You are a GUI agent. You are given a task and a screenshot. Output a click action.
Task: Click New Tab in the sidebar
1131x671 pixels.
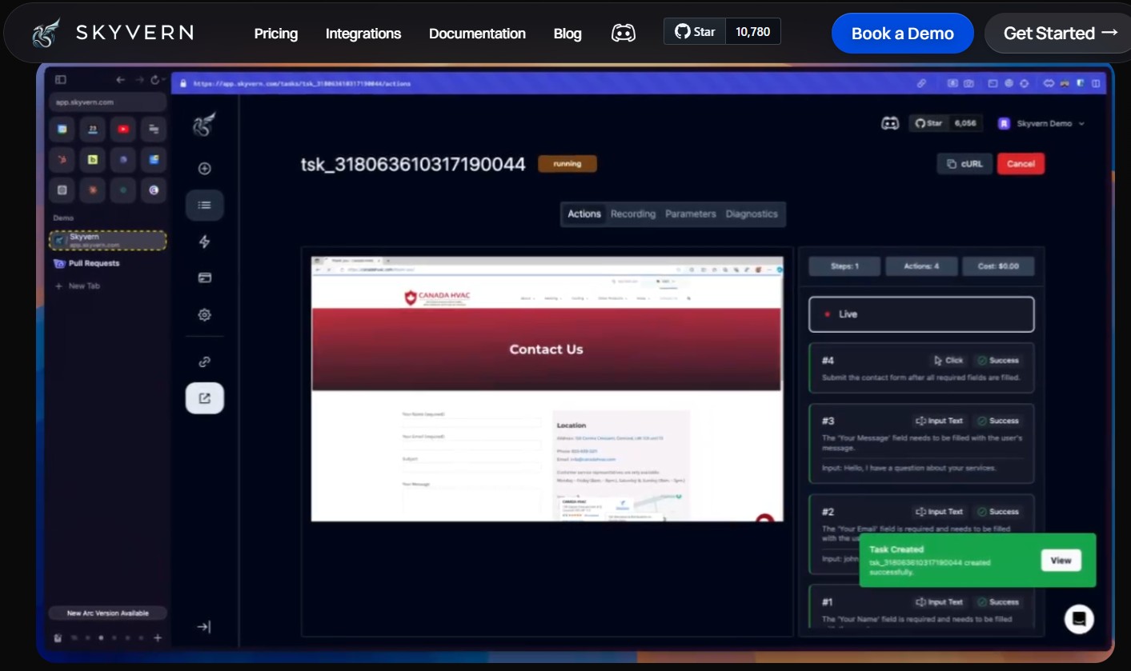coord(77,286)
